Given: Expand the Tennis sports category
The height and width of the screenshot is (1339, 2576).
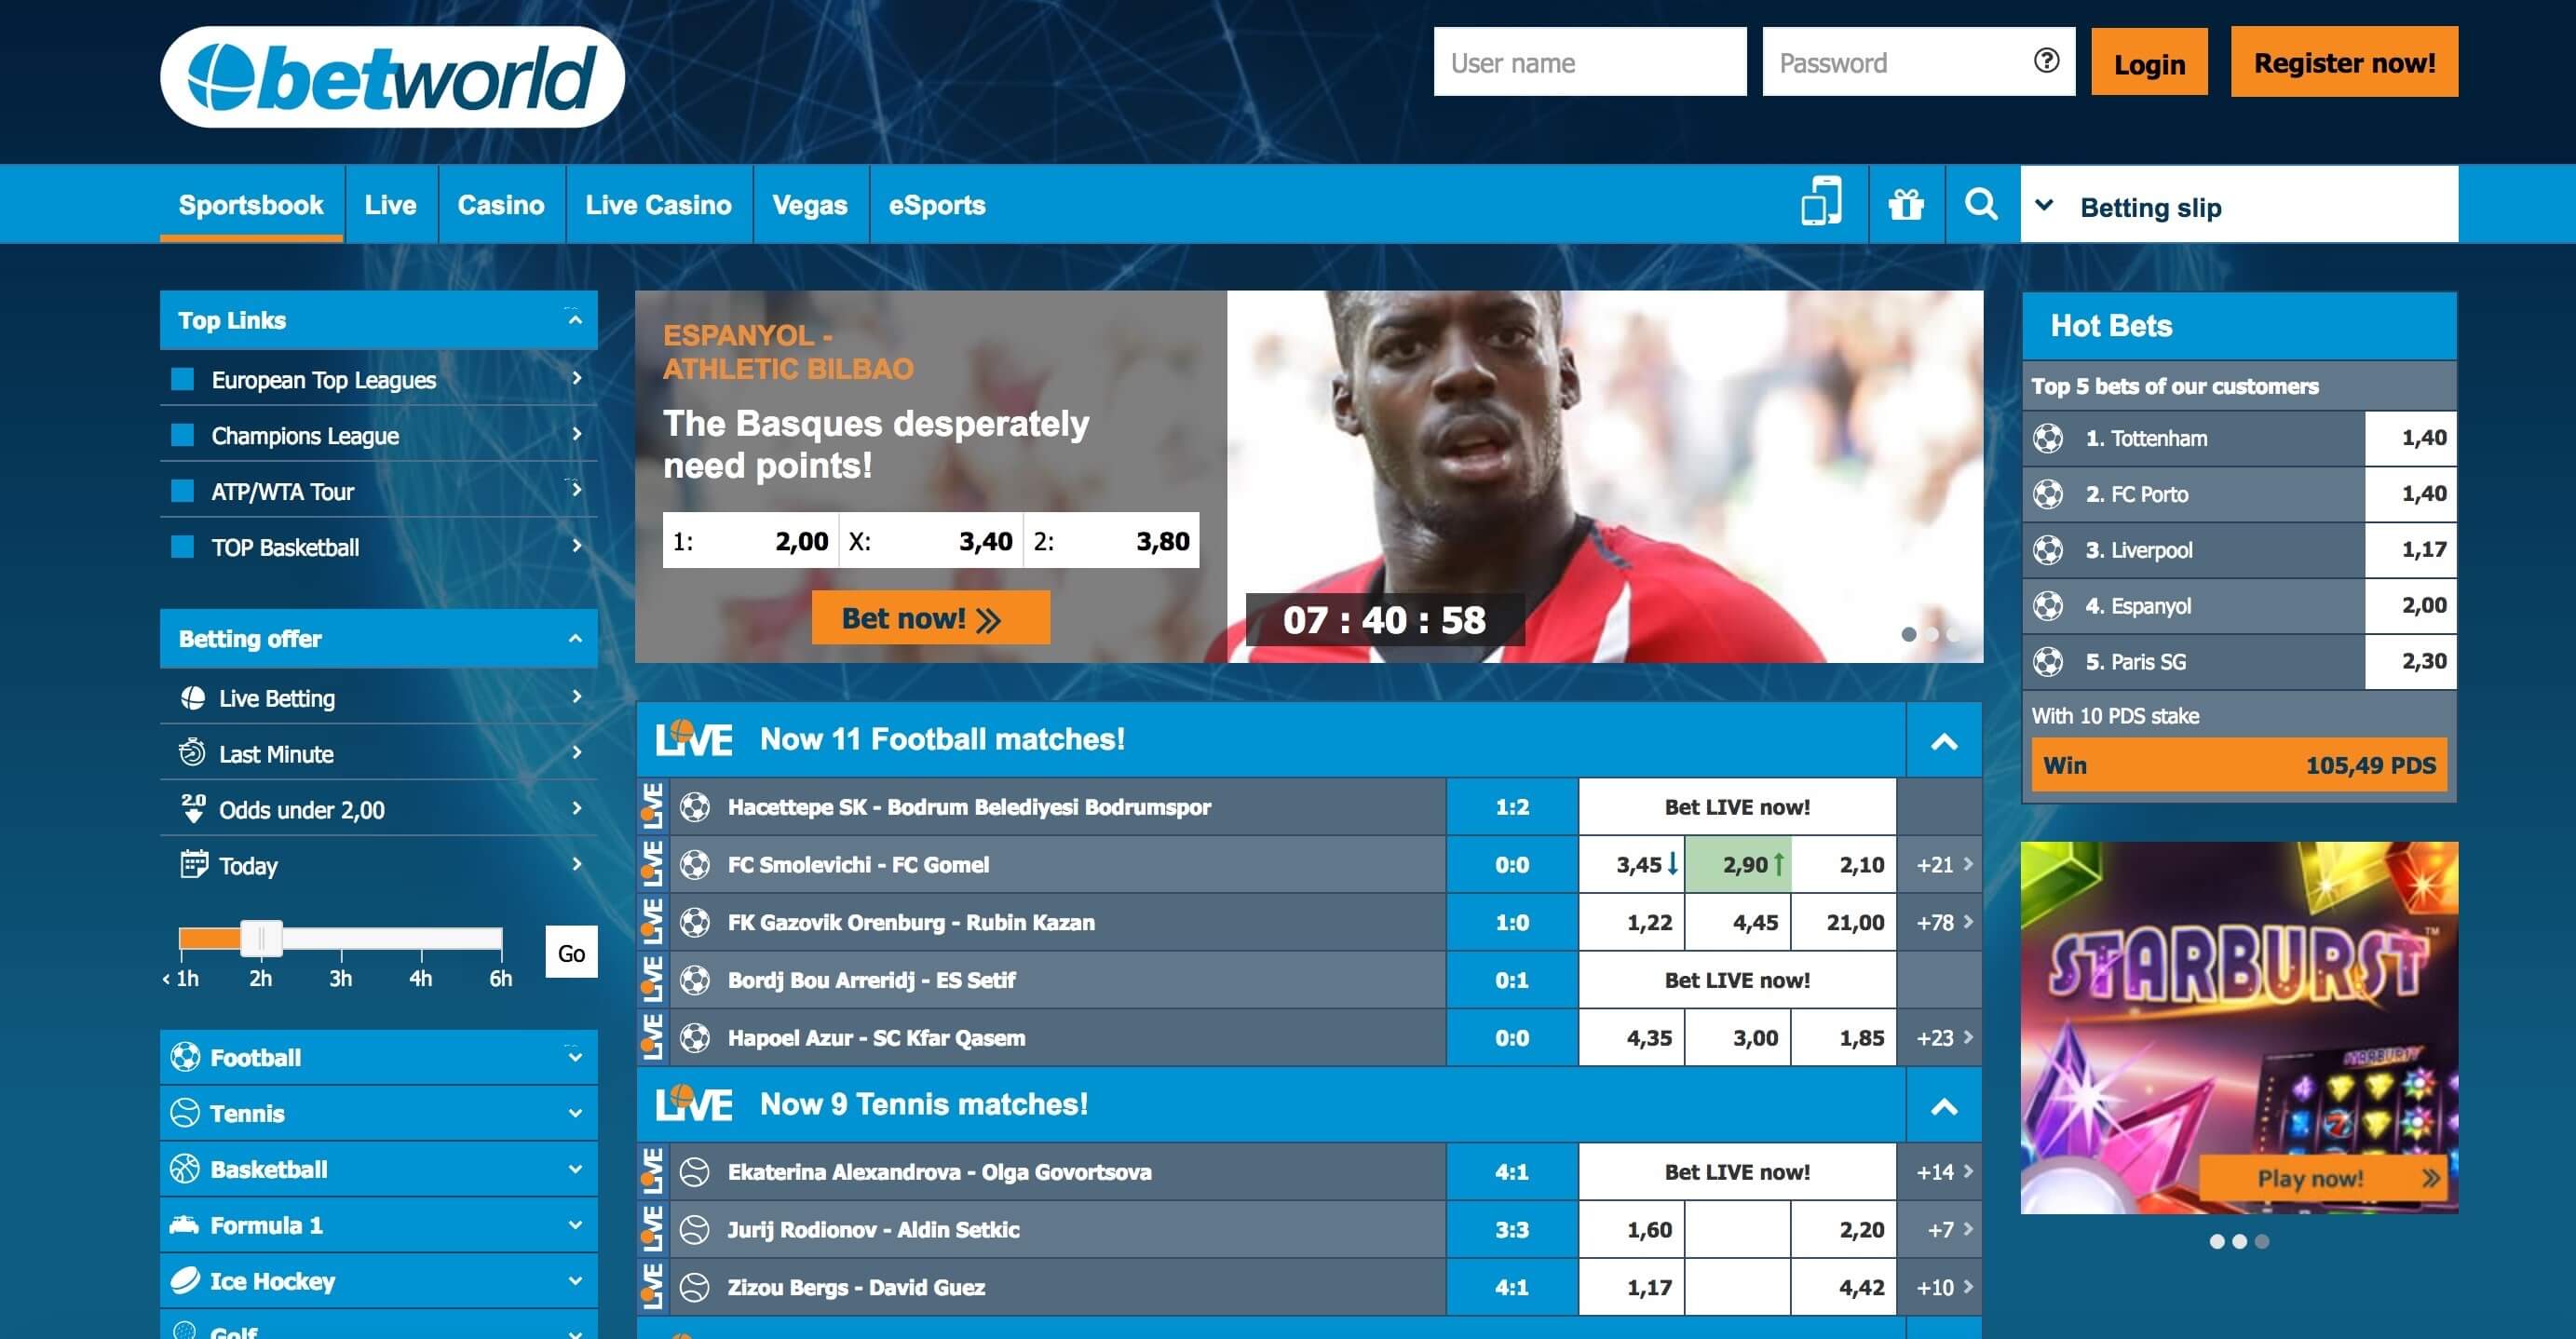Looking at the screenshot, I should [575, 1112].
